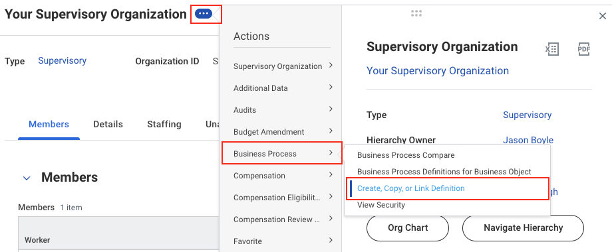
Task: Collapse the Members section chevron
Action: [27, 178]
